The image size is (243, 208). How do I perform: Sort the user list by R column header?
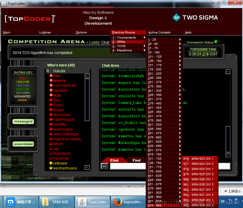(48, 71)
